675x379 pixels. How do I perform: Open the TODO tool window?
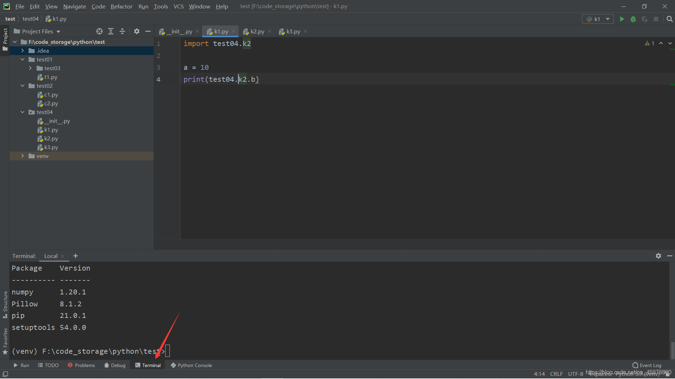click(48, 365)
